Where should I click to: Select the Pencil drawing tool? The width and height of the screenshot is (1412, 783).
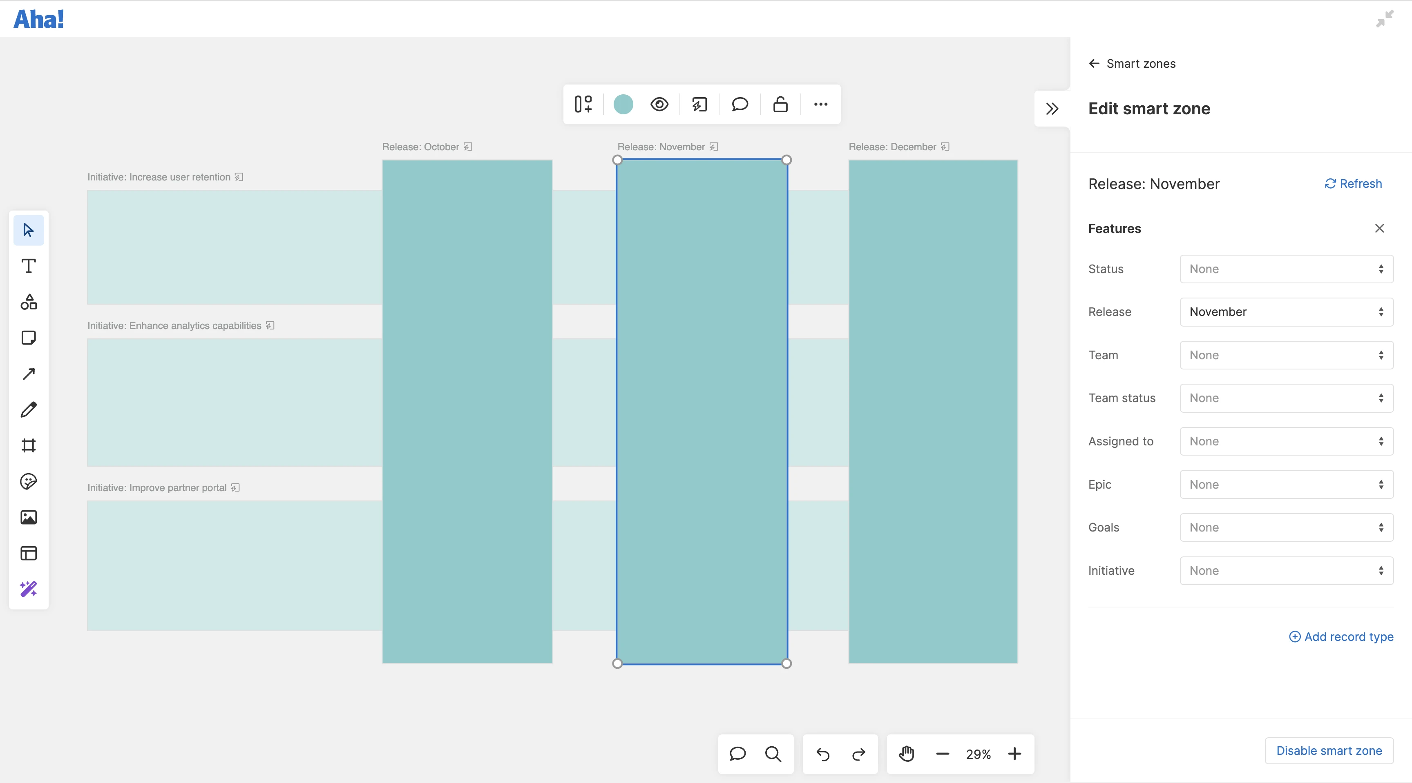click(29, 409)
